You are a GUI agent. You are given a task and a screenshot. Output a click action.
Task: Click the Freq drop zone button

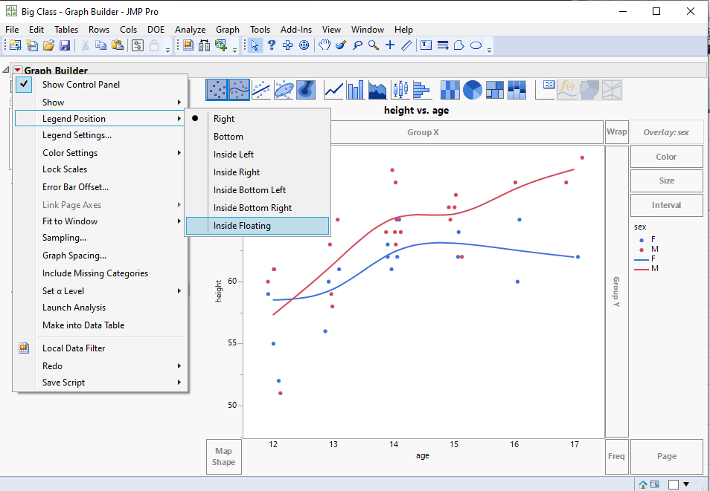click(616, 457)
